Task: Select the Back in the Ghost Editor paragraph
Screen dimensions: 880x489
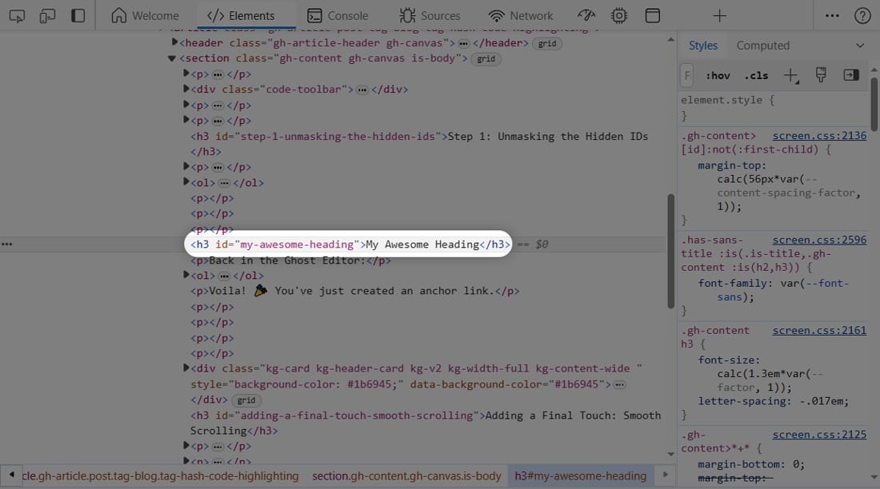Action: [x=290, y=260]
